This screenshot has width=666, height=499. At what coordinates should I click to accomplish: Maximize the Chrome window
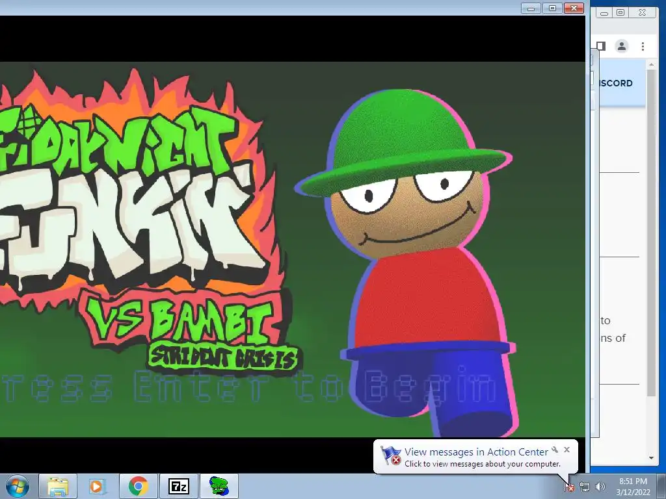pyautogui.click(x=620, y=12)
